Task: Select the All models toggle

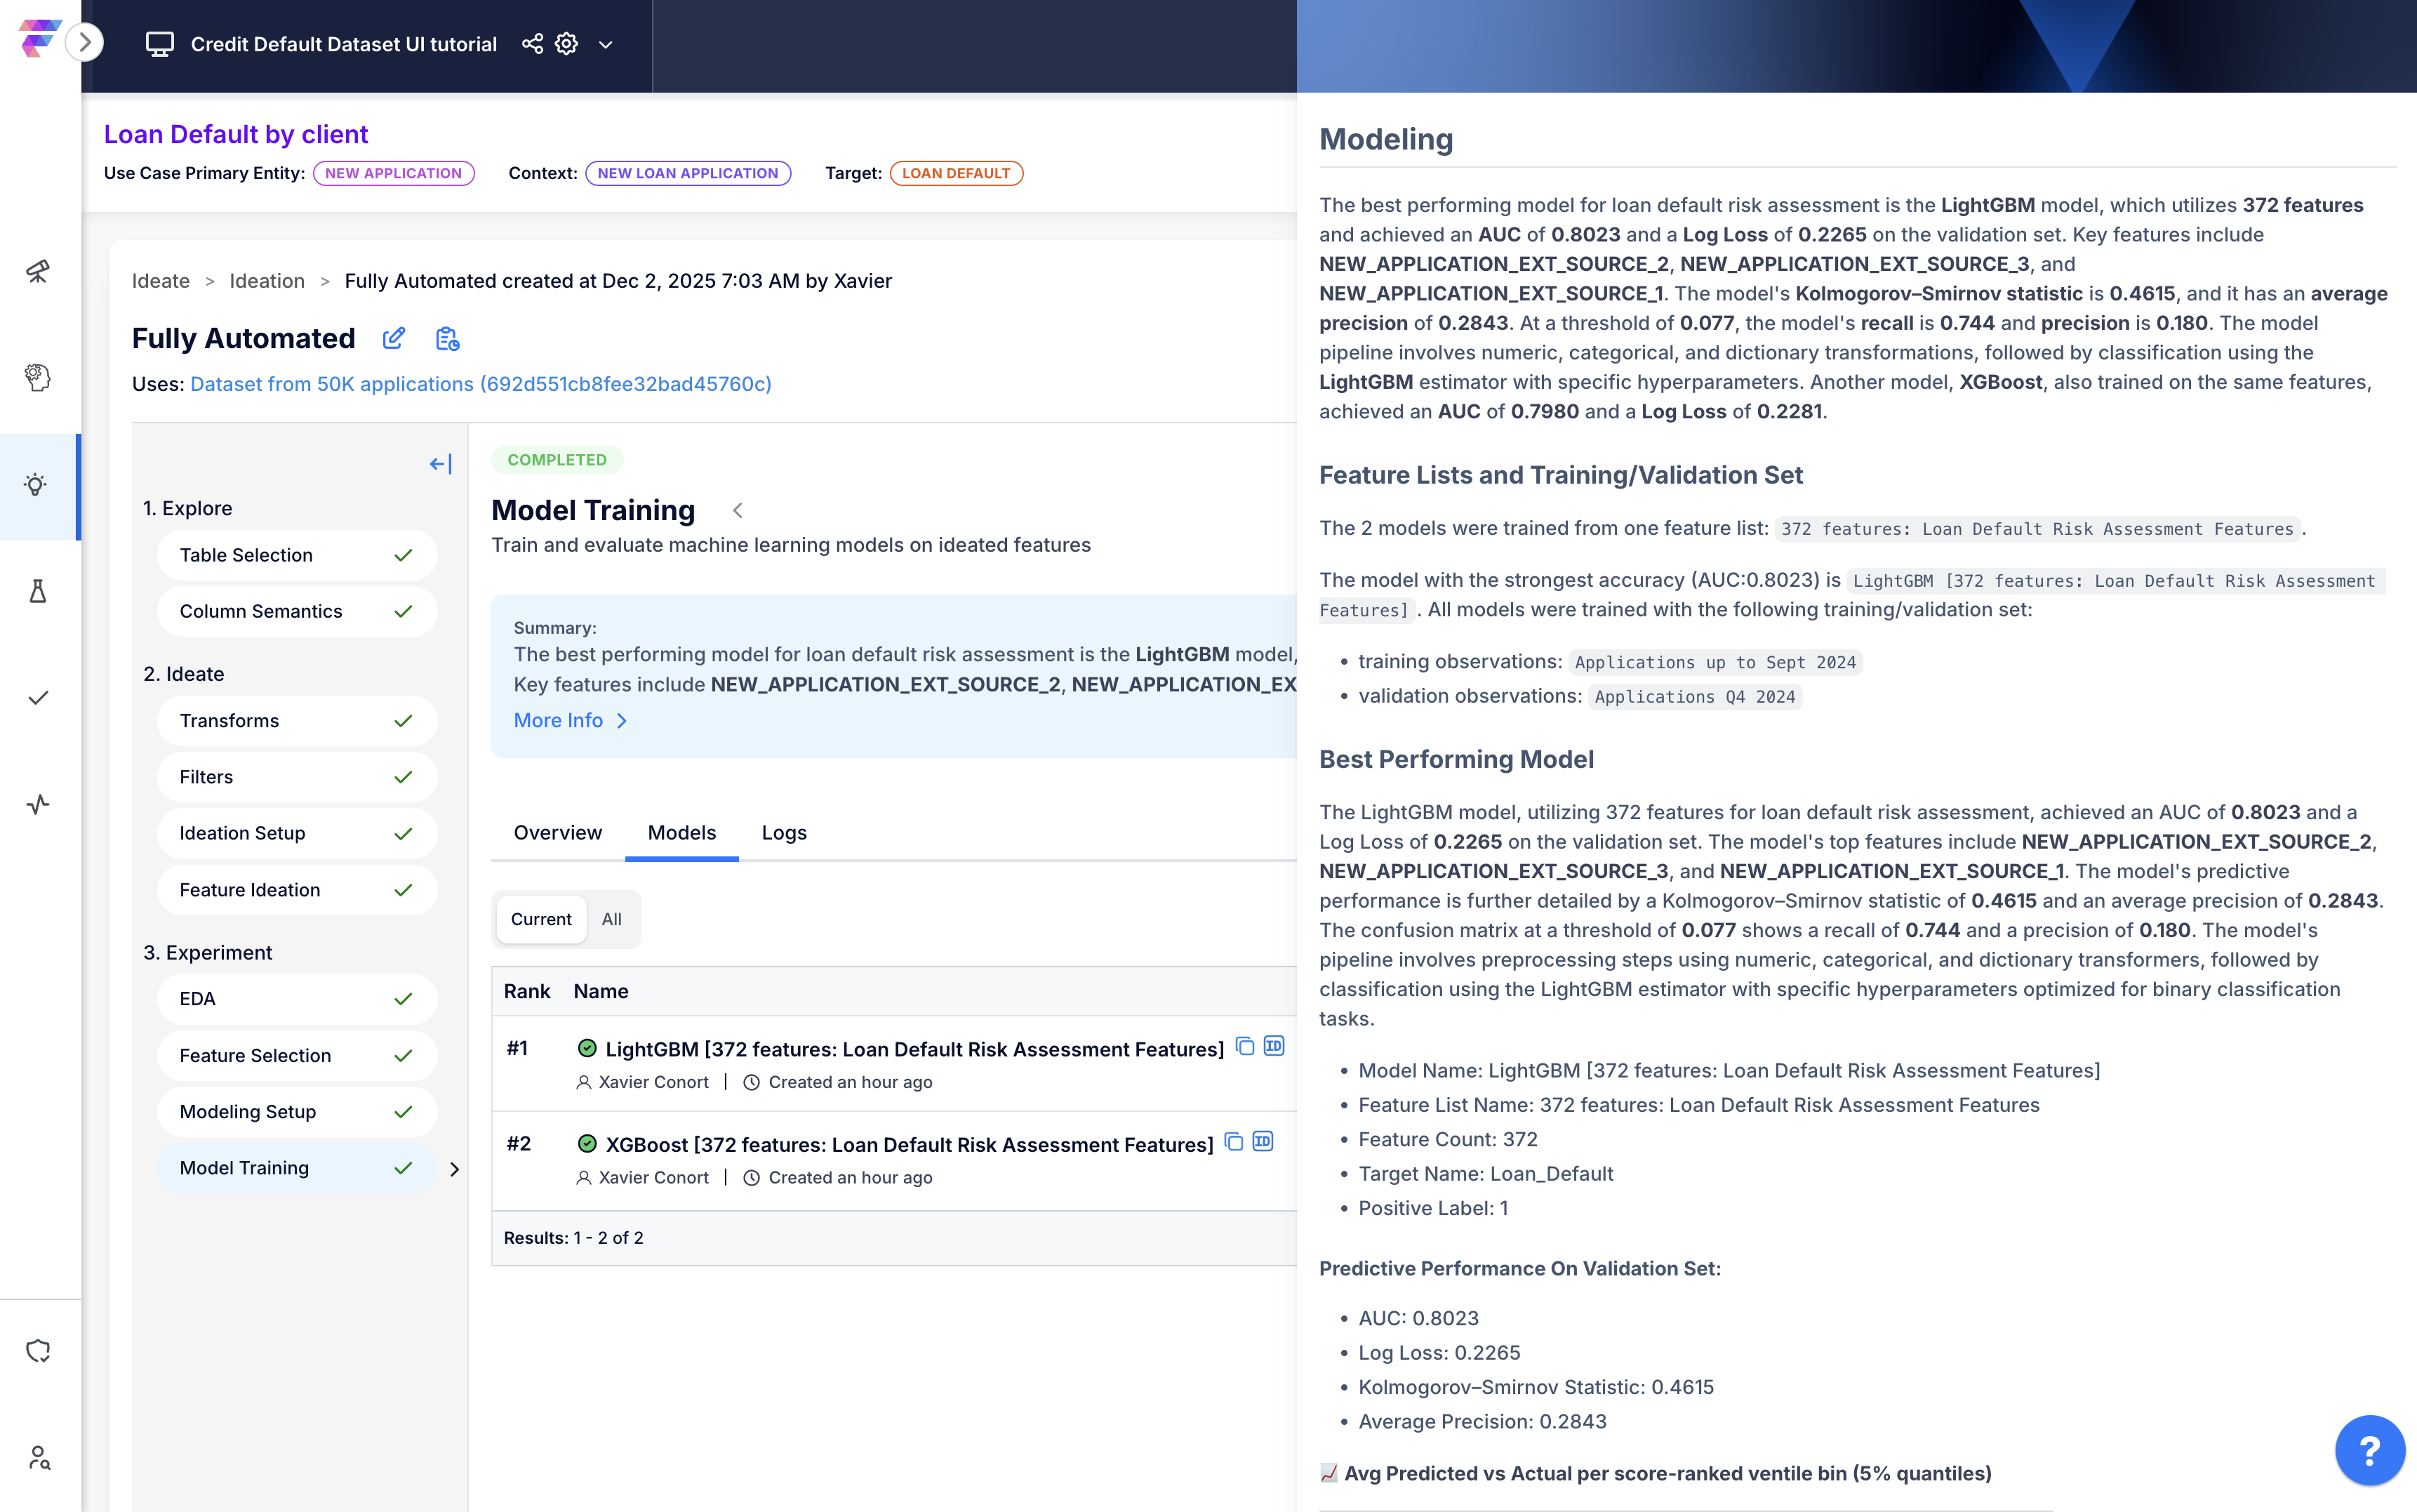Action: tap(611, 919)
